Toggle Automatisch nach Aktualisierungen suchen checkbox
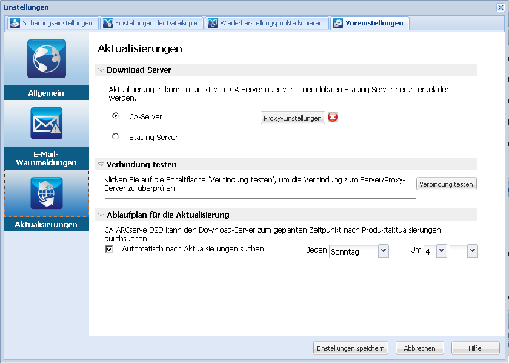509x363 pixels. 109,249
